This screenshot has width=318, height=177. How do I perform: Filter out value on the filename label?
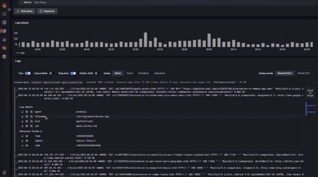click(31, 117)
